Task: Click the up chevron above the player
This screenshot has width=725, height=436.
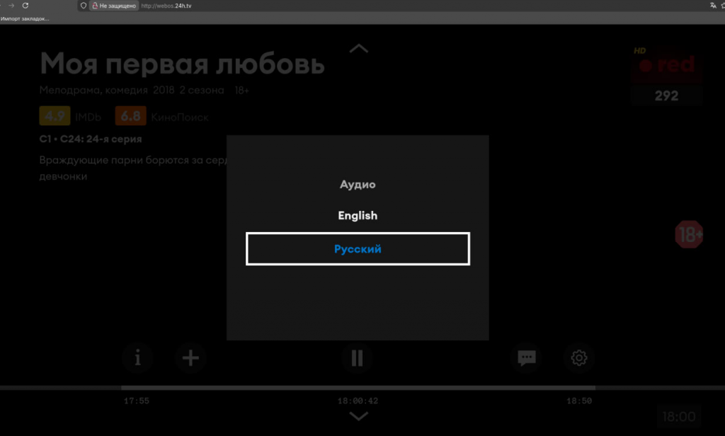Action: [x=358, y=49]
